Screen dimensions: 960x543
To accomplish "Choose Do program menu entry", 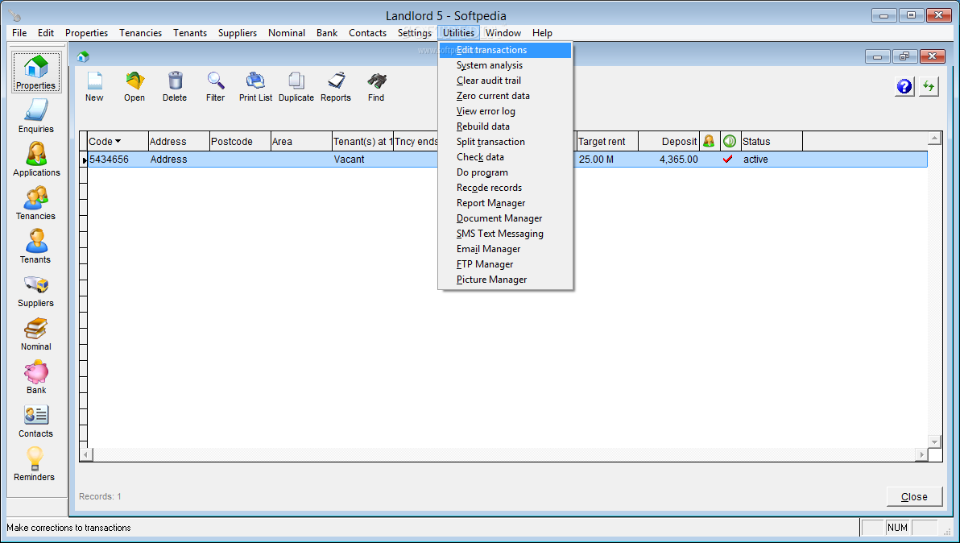I will pyautogui.click(x=505, y=172).
